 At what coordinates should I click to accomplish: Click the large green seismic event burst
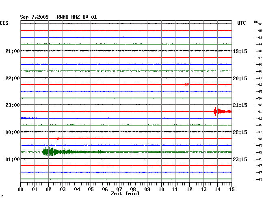click(x=73, y=152)
